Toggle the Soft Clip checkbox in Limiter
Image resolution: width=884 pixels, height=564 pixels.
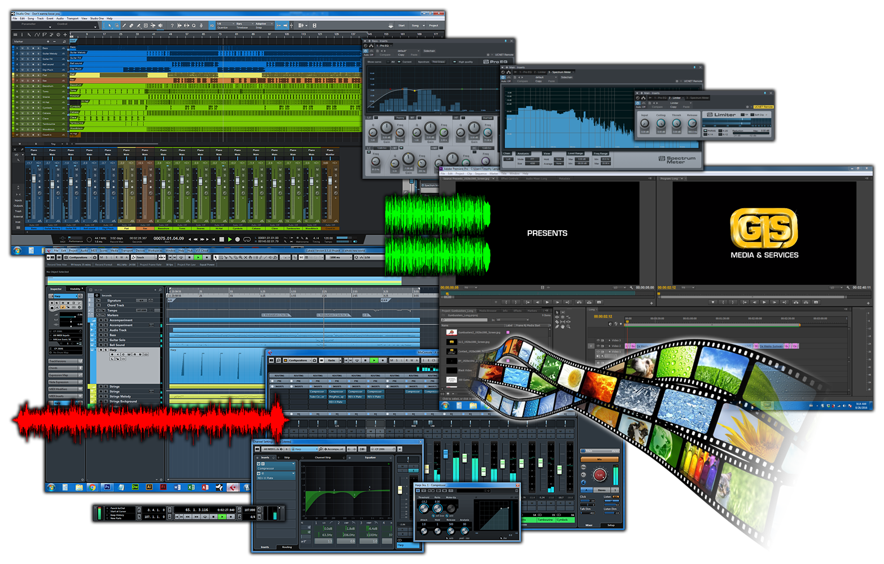[x=752, y=114]
